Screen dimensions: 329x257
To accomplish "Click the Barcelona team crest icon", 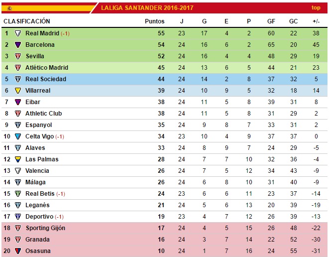I will coord(18,45).
